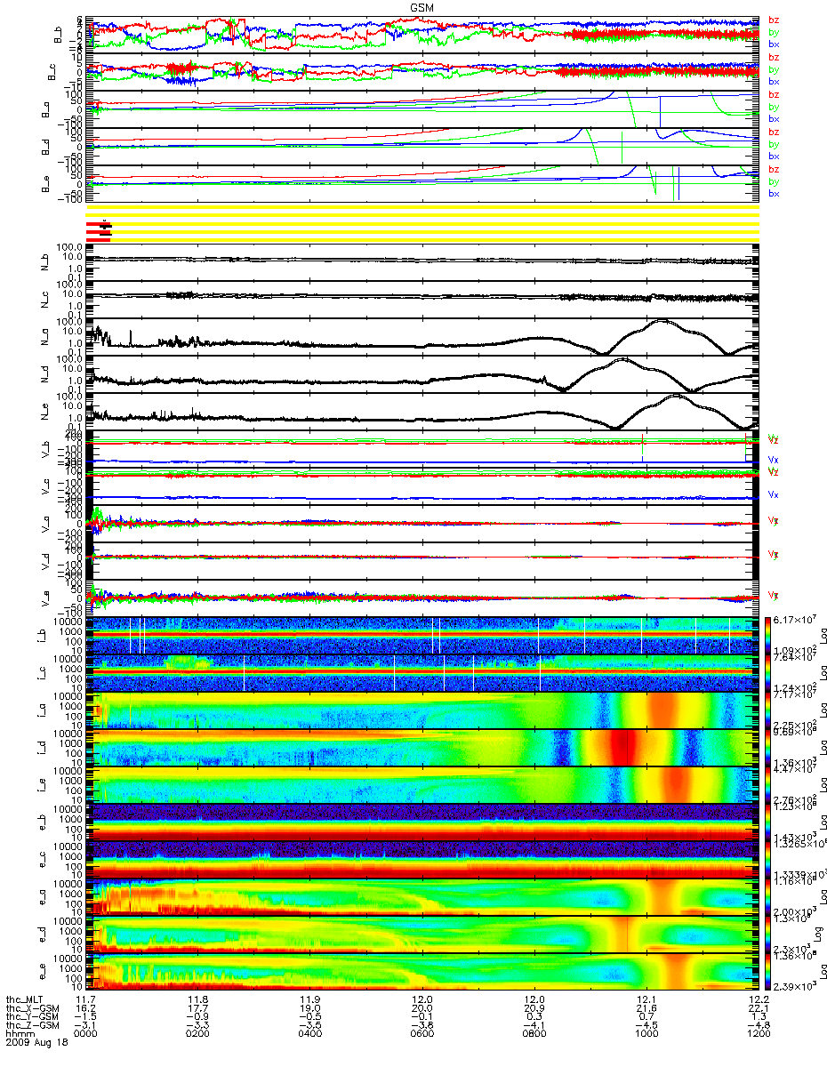Select the 11.7 MLT value
Viewport: 827px width, 1067px height.
point(86,1001)
